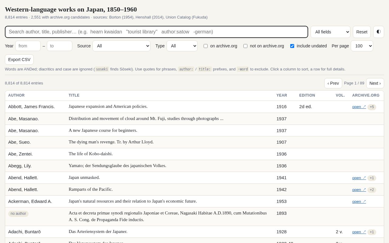Open archive.org link for Das Arteriensystem der Japaner
This screenshot has height=243, width=389.
[359, 232]
